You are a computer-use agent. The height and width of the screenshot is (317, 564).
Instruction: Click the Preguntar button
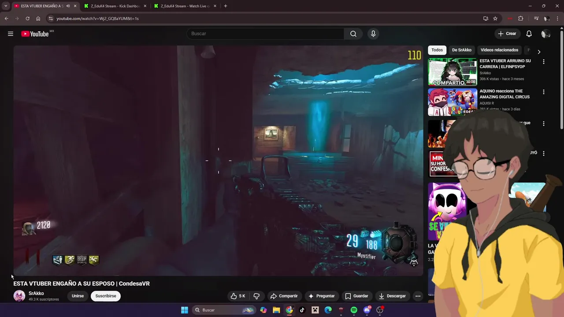click(322, 296)
